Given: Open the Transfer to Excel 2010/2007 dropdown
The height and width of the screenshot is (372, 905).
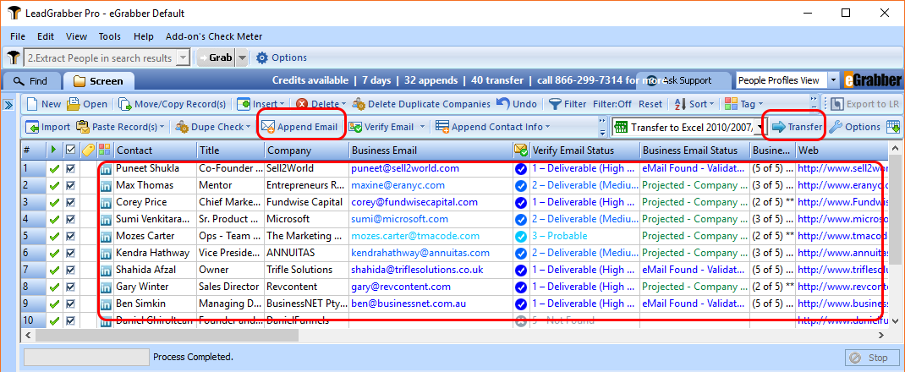Looking at the screenshot, I should [760, 128].
